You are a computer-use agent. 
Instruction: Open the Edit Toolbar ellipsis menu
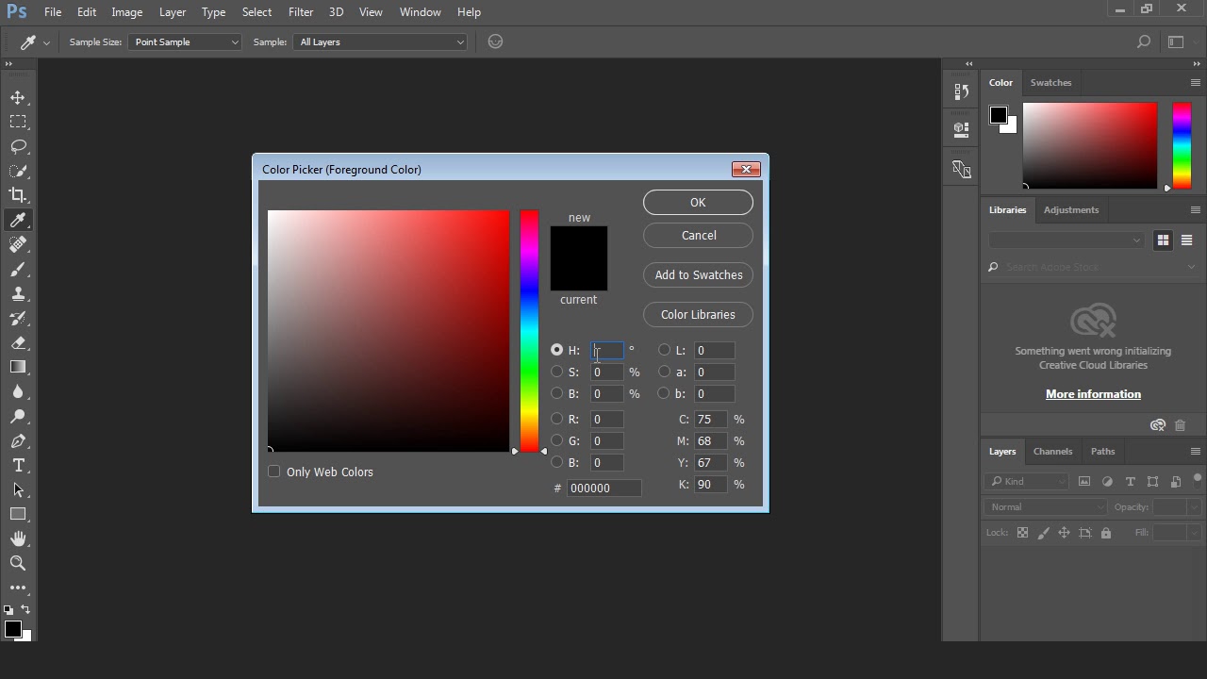click(18, 587)
